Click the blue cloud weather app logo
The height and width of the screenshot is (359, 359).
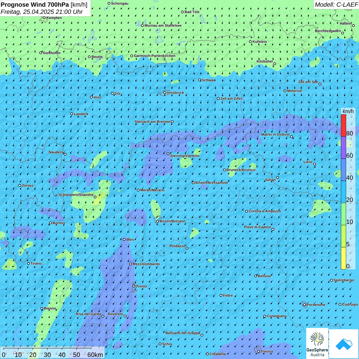pyautogui.click(x=344, y=344)
